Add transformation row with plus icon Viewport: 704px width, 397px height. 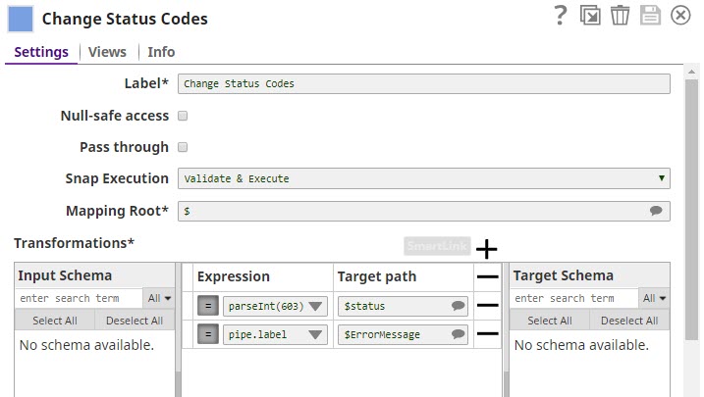(487, 249)
